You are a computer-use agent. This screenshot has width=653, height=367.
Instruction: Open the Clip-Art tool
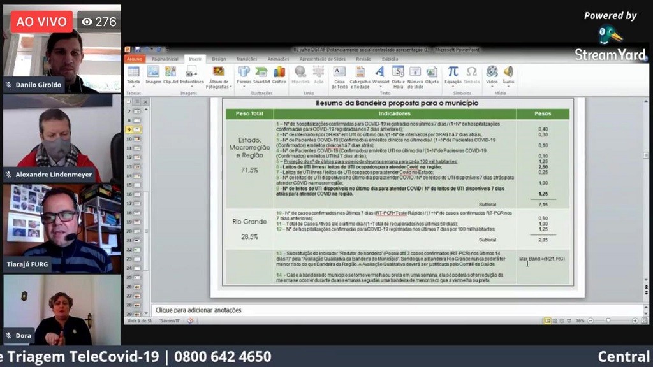(170, 75)
